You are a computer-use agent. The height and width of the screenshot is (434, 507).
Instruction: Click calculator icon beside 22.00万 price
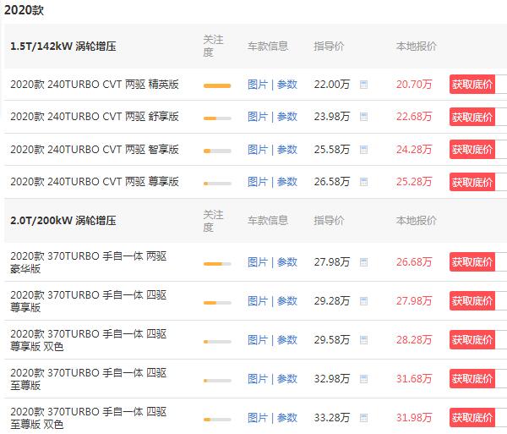coord(363,85)
